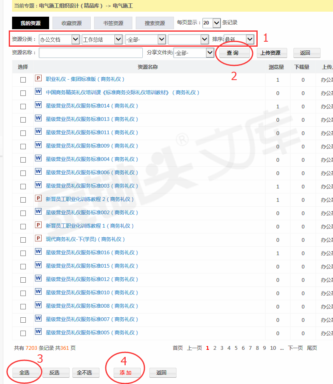Open the 办公文档 category dropdown
This screenshot has height=384, width=333.
[x=59, y=40]
